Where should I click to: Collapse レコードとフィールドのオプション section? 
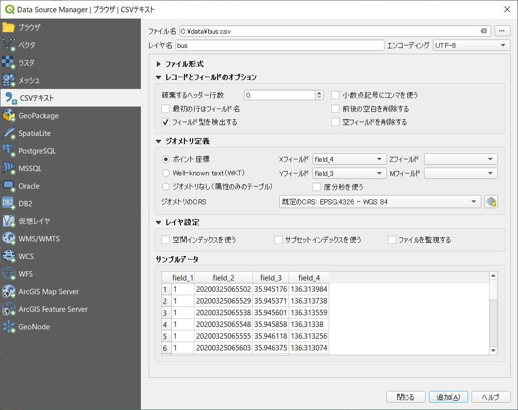point(158,77)
